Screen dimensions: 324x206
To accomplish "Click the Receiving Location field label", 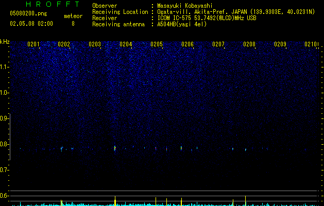I will tap(120, 12).
